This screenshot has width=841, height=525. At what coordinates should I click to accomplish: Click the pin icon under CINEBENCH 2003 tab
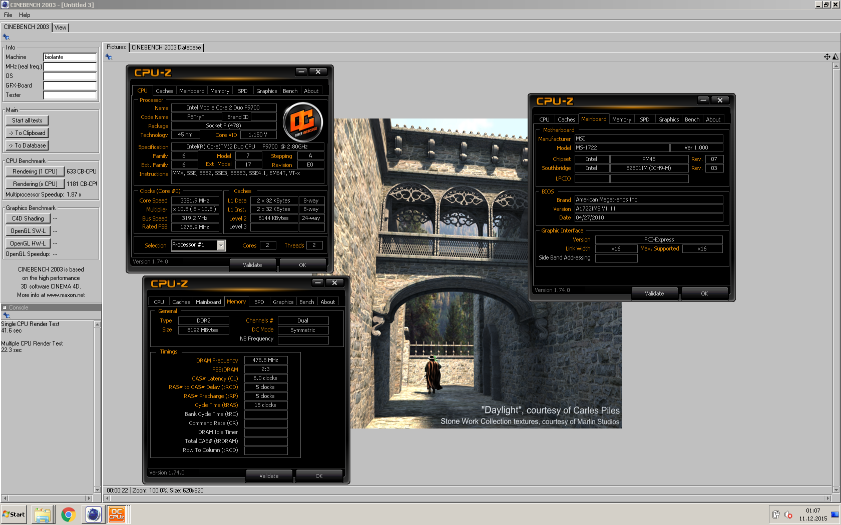[x=6, y=37]
